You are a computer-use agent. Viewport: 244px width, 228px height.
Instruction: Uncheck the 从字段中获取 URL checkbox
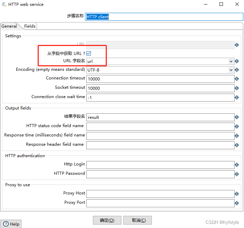(89, 53)
